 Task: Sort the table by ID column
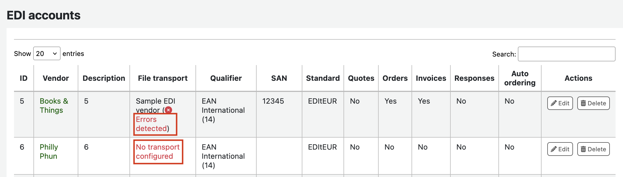click(x=24, y=78)
